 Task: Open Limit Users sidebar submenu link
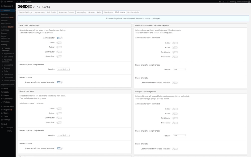(8, 78)
